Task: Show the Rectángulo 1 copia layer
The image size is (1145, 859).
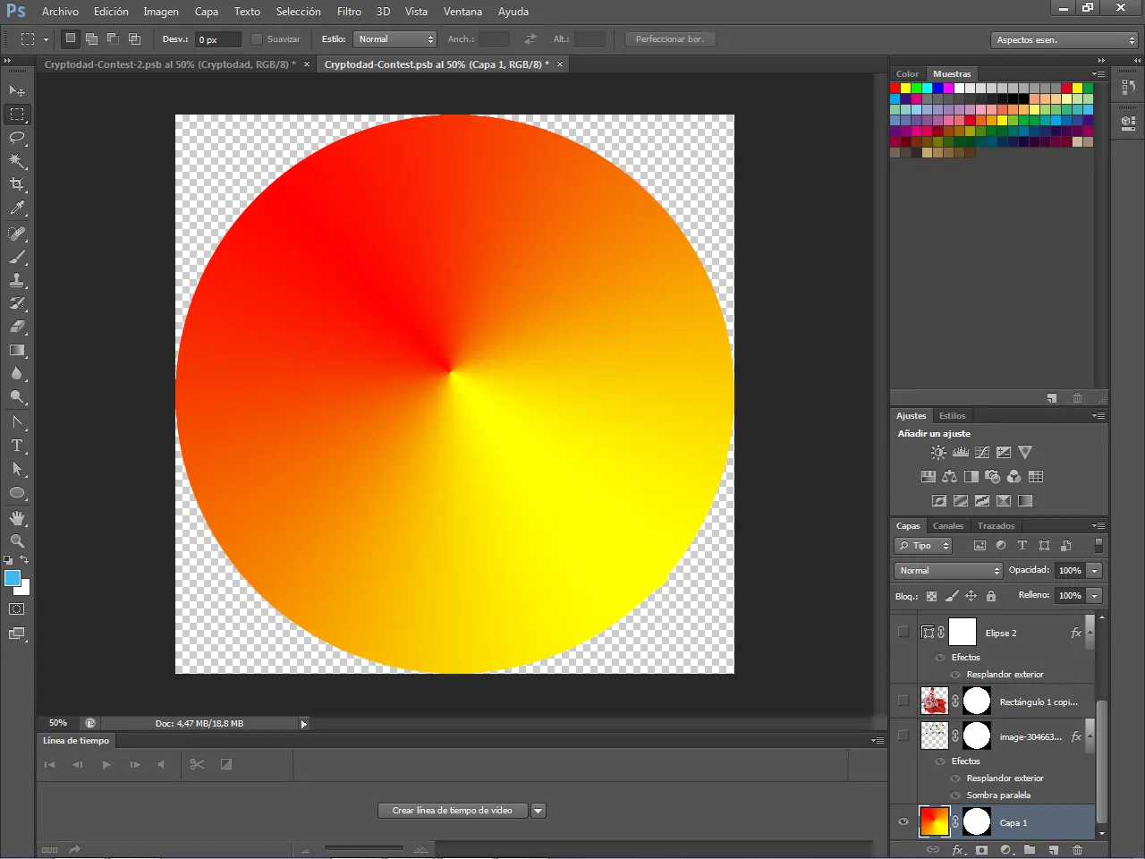Action: 903,701
